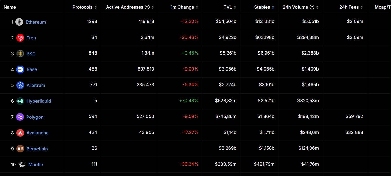
Task: Toggle sorting on the TVL column
Action: coord(235,7)
